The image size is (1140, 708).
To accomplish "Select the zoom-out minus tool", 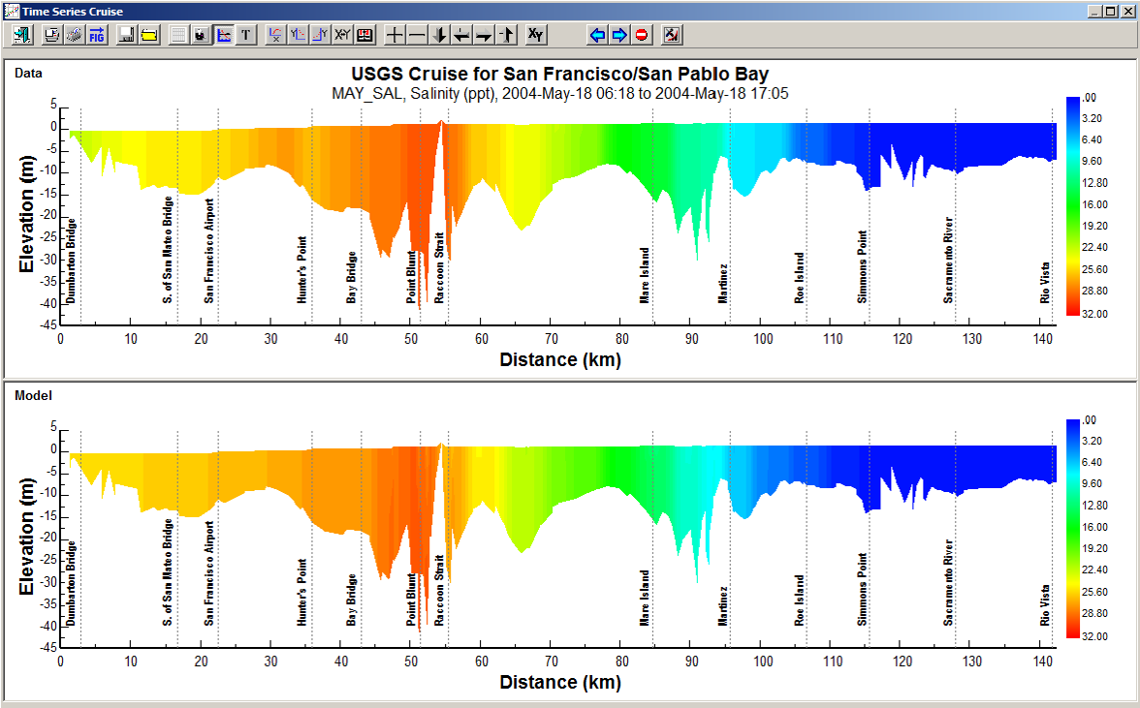I will (415, 34).
